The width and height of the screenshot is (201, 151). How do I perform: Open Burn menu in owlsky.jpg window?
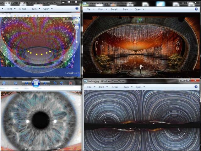(x=126, y=87)
